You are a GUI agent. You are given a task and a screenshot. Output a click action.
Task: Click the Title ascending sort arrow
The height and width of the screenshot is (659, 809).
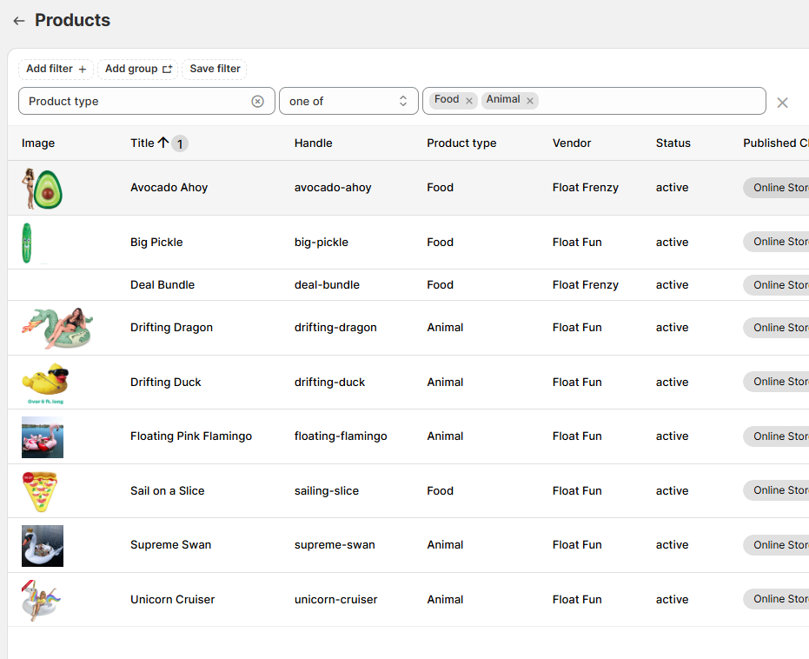tap(162, 143)
